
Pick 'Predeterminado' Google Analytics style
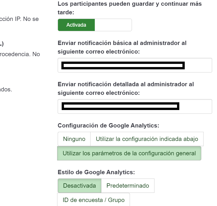pos(128,186)
